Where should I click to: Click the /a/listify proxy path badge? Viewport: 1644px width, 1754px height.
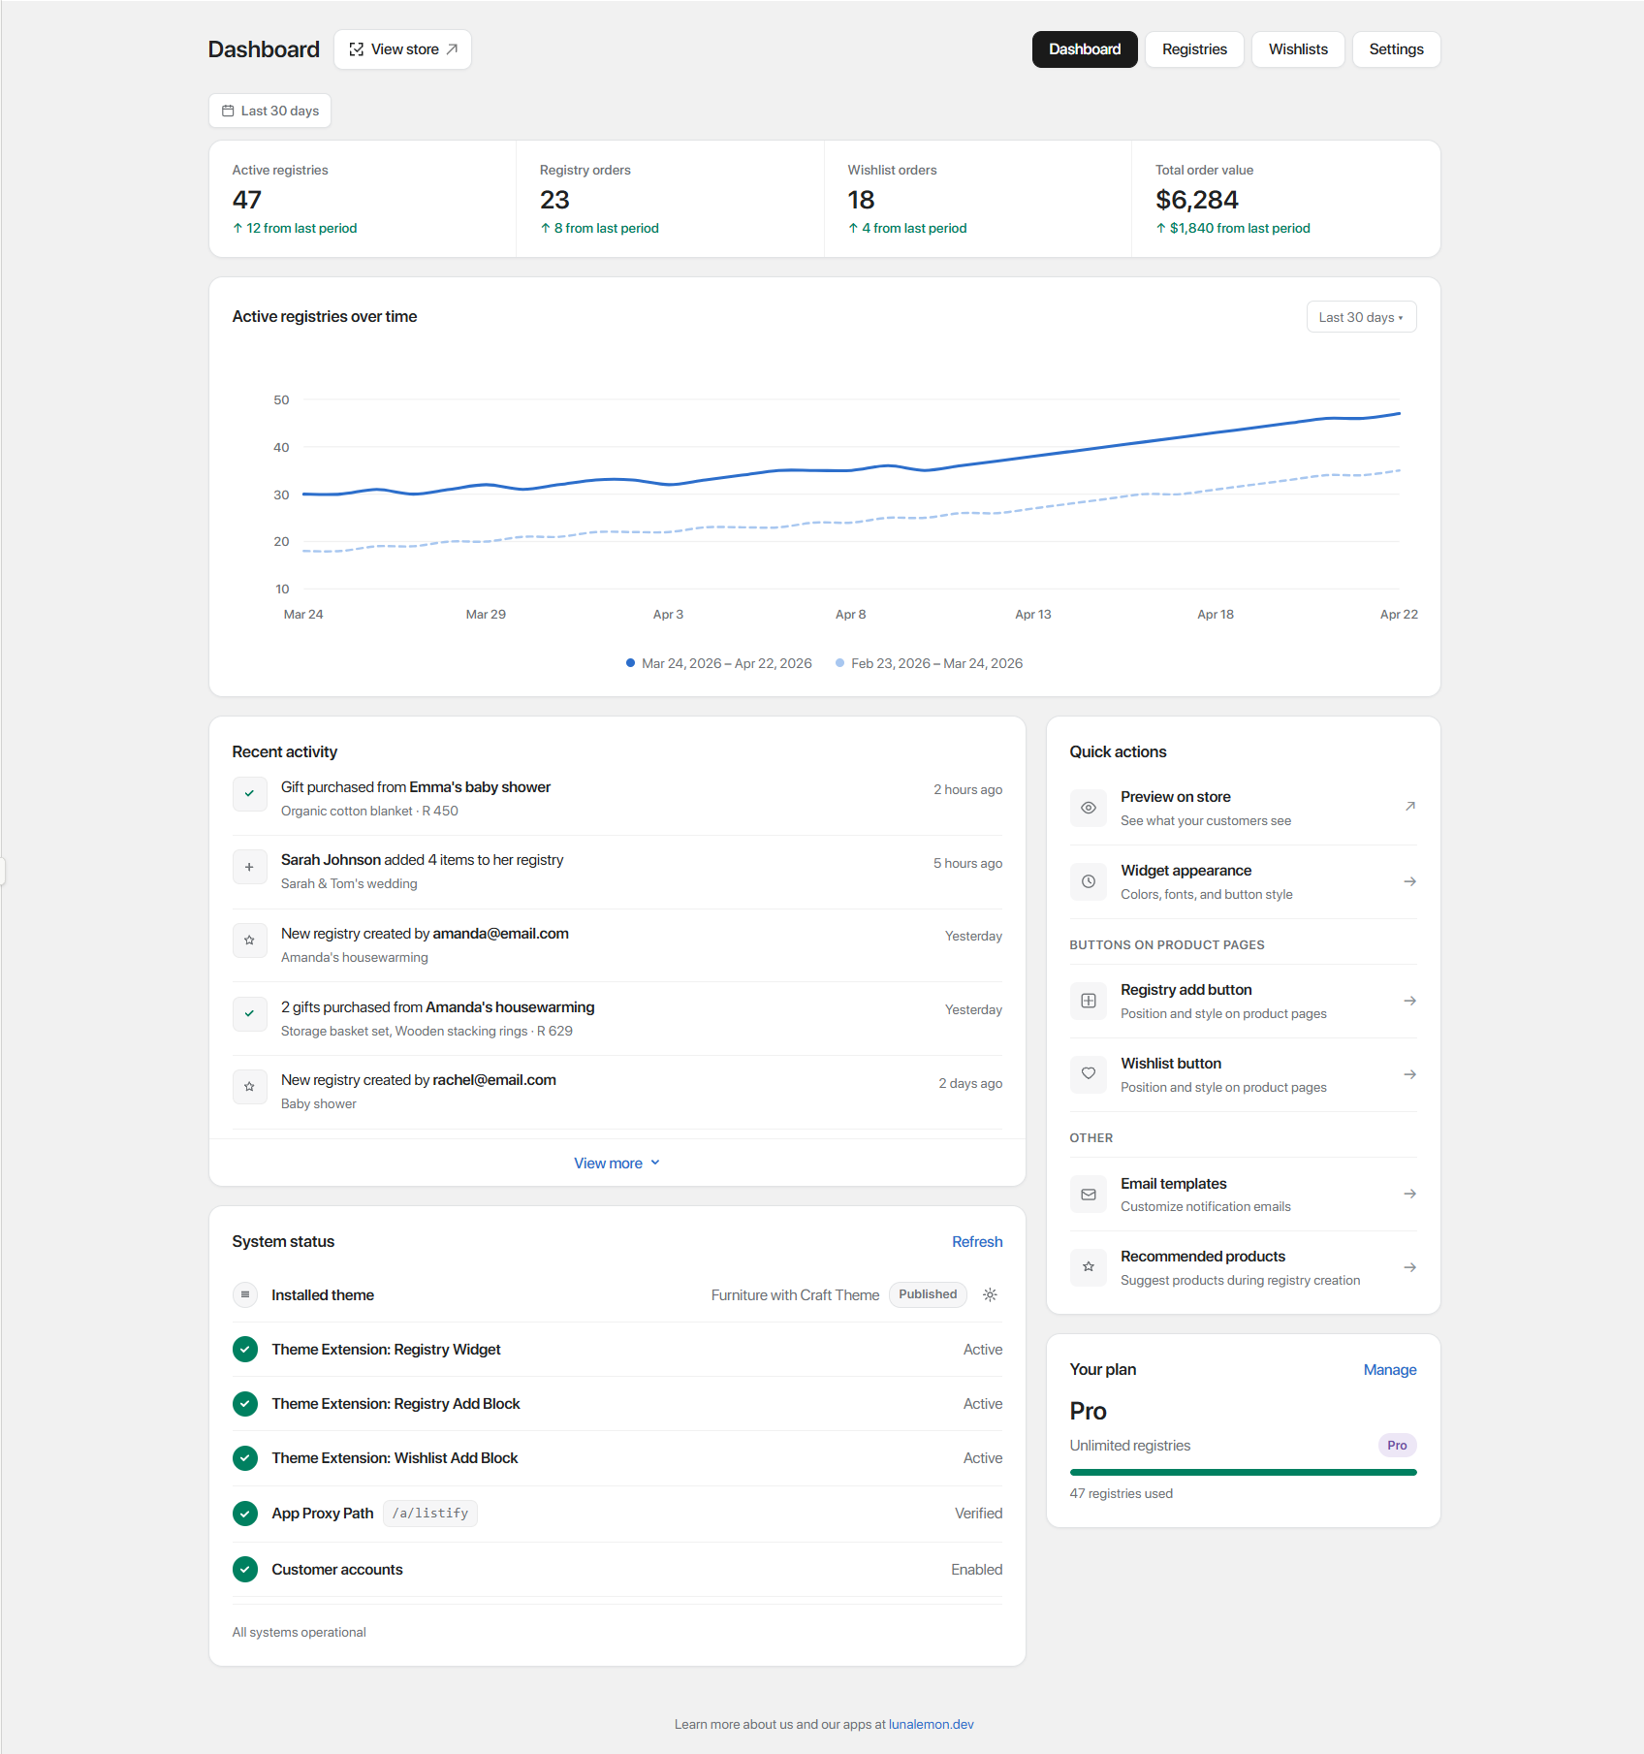(x=430, y=1514)
